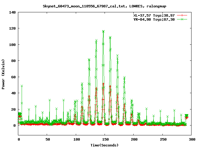Click the x-axis tick label 250

[163, 139]
